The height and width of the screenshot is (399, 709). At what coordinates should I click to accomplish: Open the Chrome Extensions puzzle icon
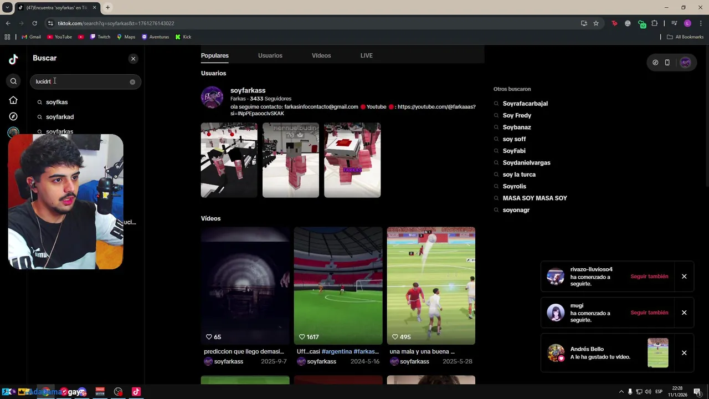(655, 23)
